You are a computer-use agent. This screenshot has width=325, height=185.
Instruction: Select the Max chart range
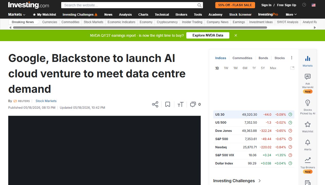(x=273, y=68)
